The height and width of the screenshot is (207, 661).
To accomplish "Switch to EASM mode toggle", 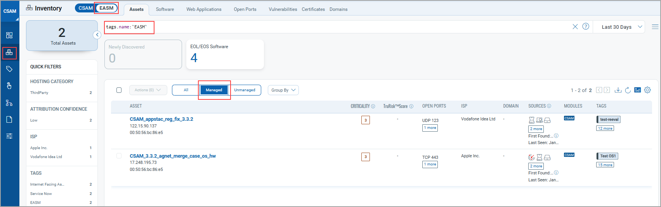I will click(x=106, y=8).
